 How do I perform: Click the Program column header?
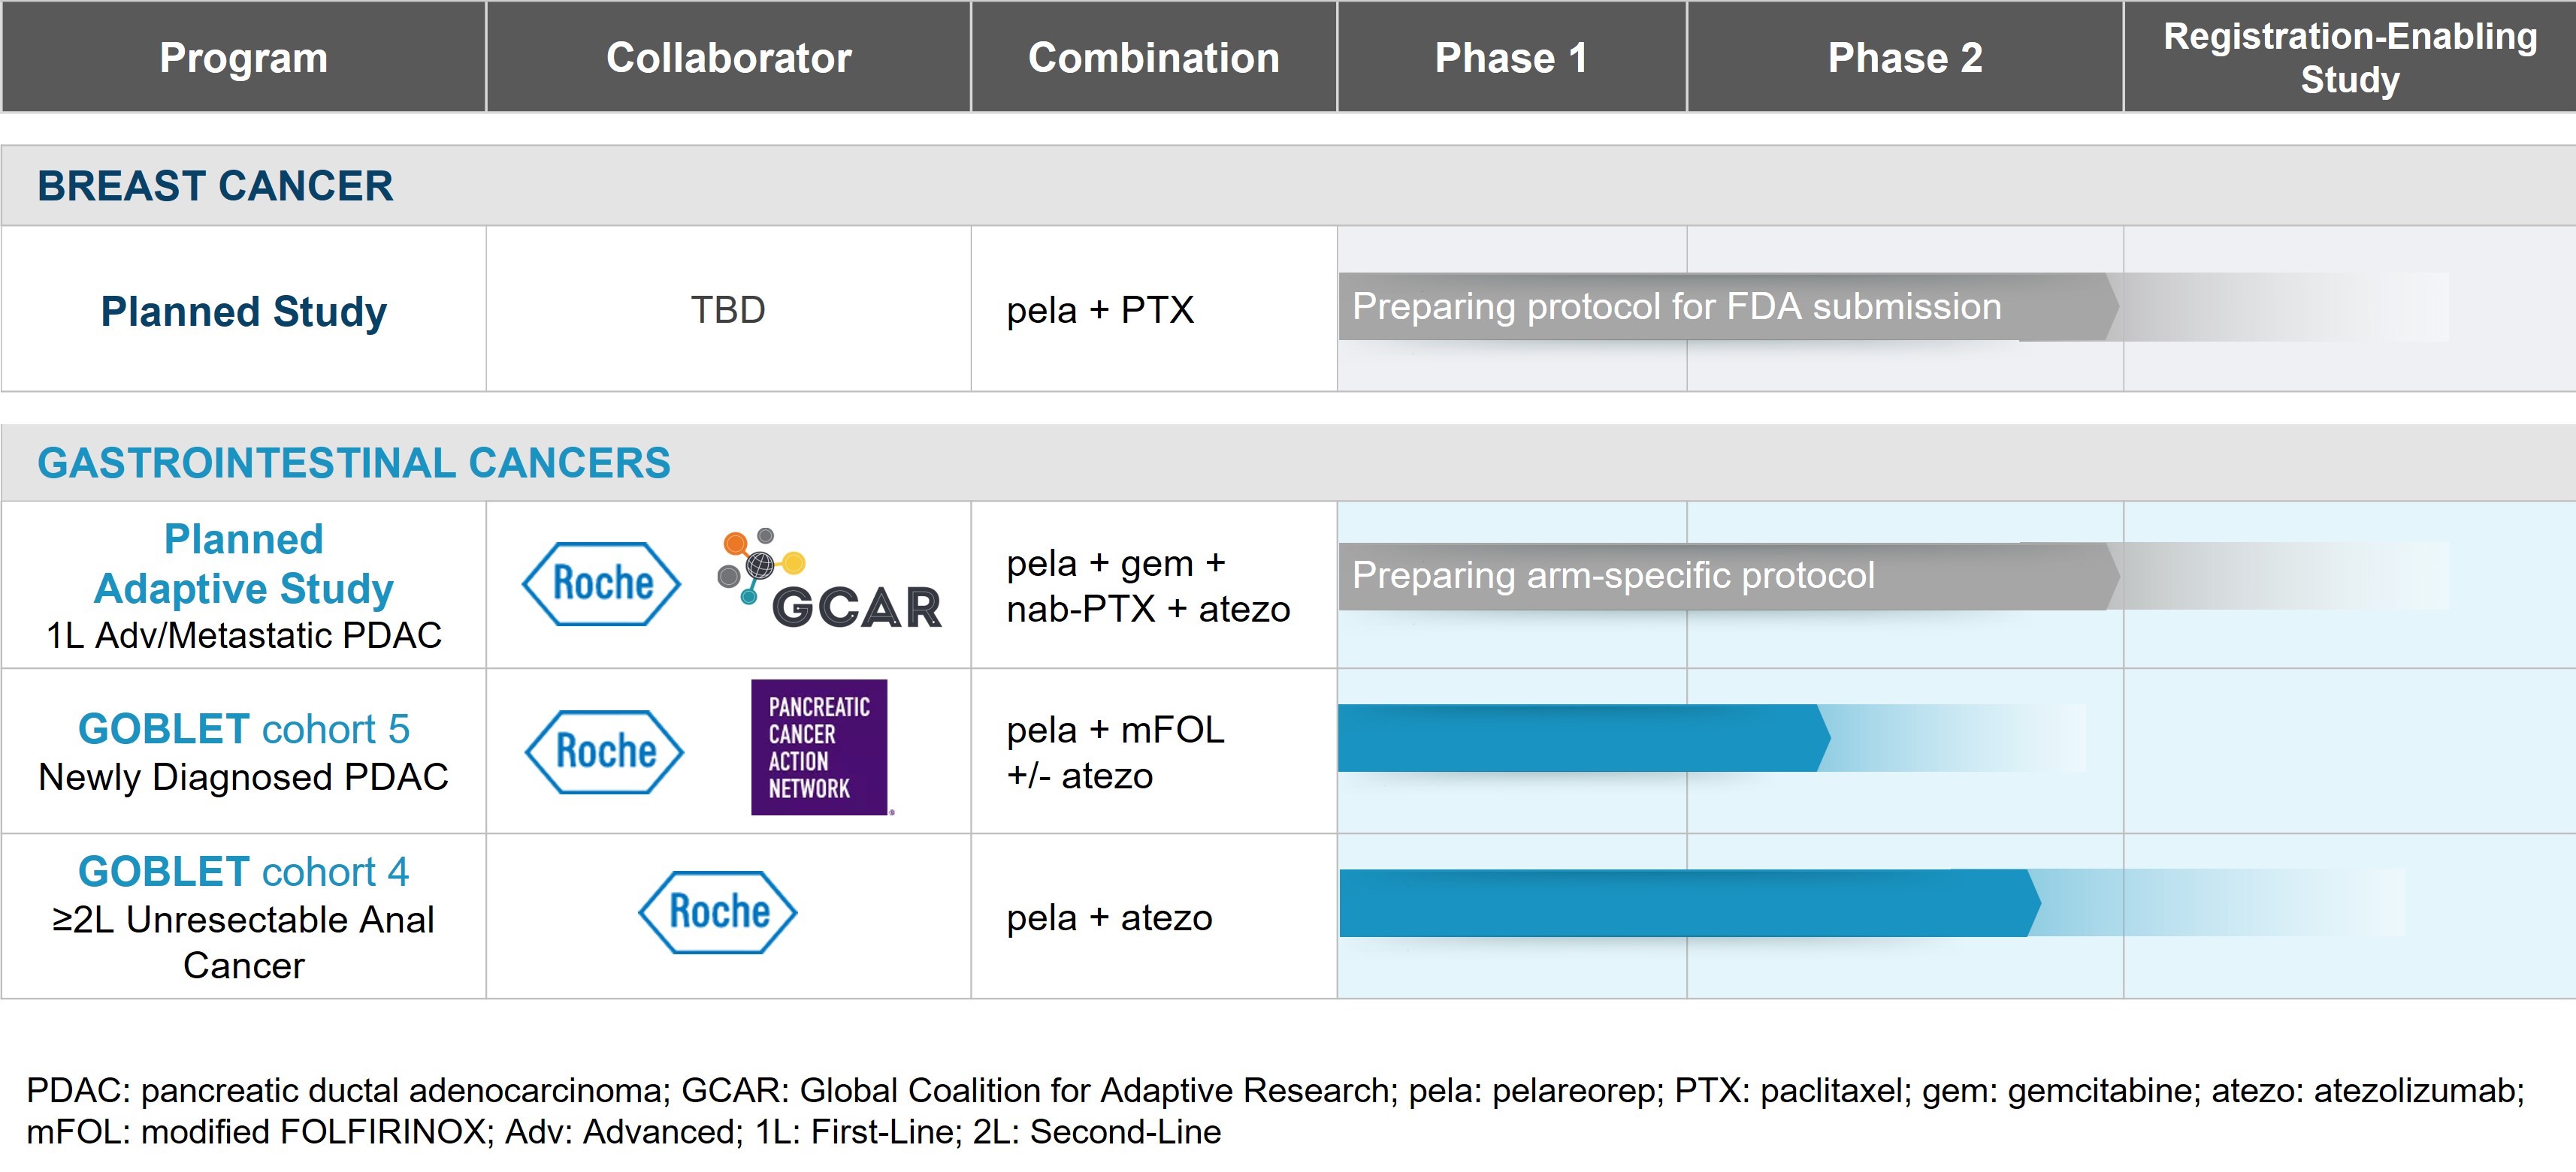pyautogui.click(x=243, y=58)
